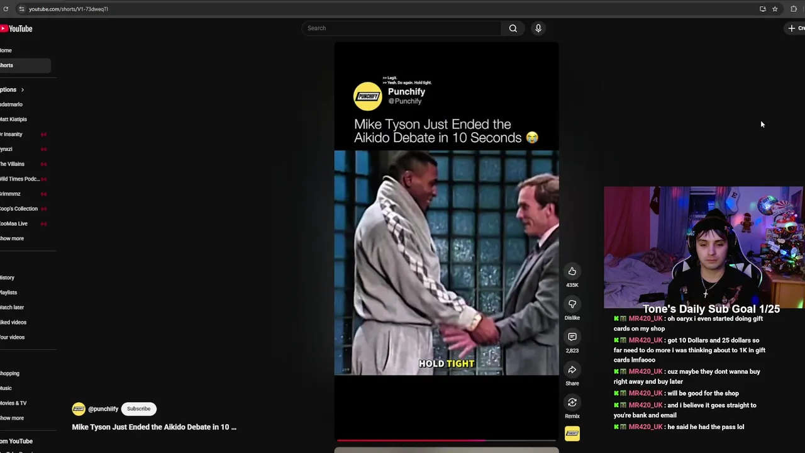Click the Dislike thumbs down icon
This screenshot has height=453, width=805.
[x=572, y=304]
